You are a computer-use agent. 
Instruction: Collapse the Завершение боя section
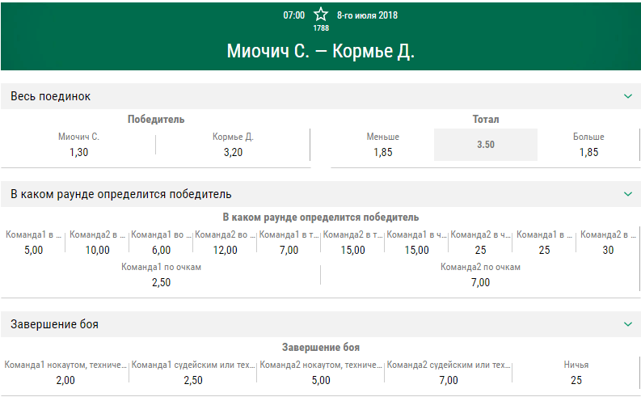pos(628,324)
